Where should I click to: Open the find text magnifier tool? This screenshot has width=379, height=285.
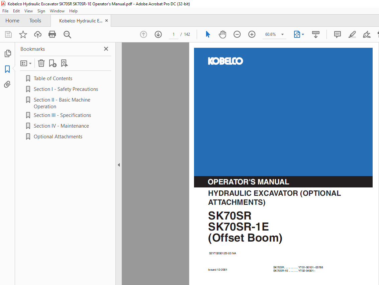pos(67,34)
